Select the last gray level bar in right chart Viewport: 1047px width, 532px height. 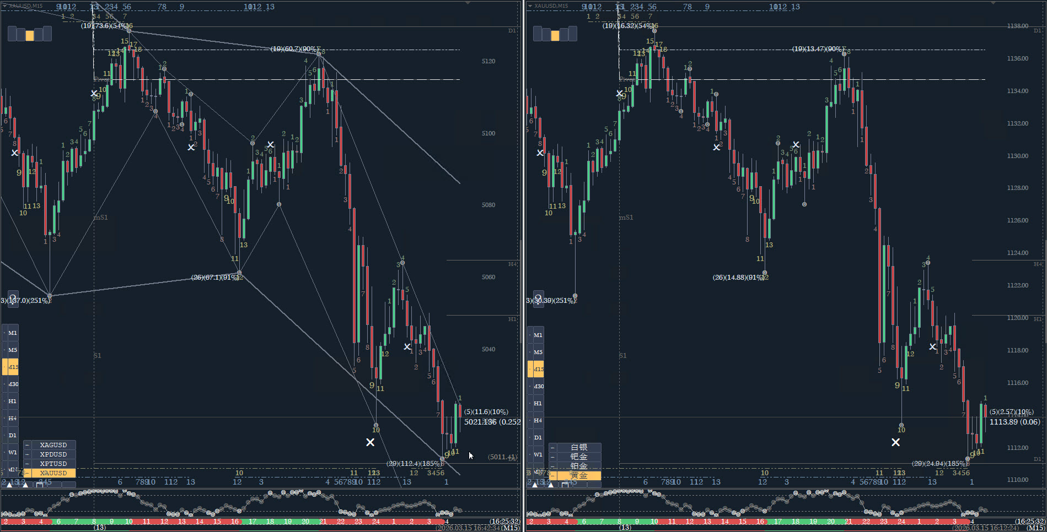click(x=573, y=34)
